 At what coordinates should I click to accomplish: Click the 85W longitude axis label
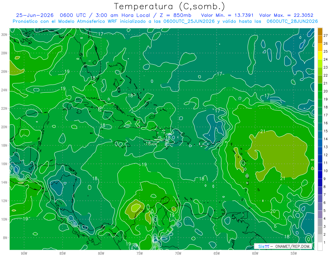coord(62,253)
